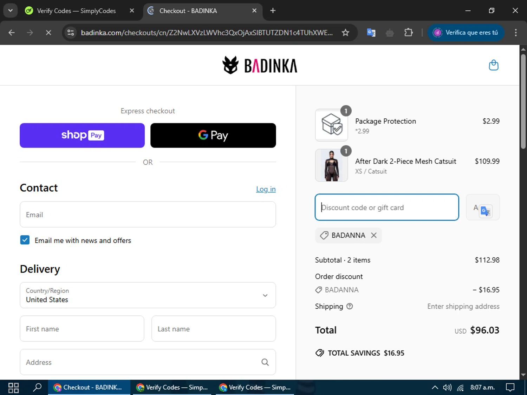This screenshot has width=527, height=395.
Task: Click the BADINKA logo
Action: click(x=260, y=65)
